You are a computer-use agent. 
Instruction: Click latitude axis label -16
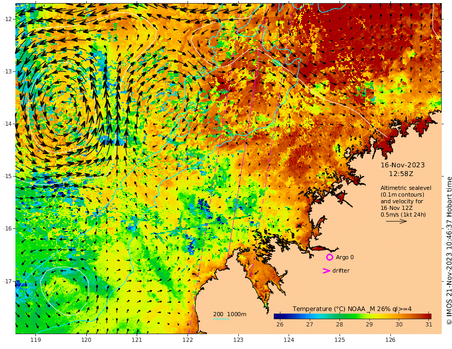(x=7, y=228)
